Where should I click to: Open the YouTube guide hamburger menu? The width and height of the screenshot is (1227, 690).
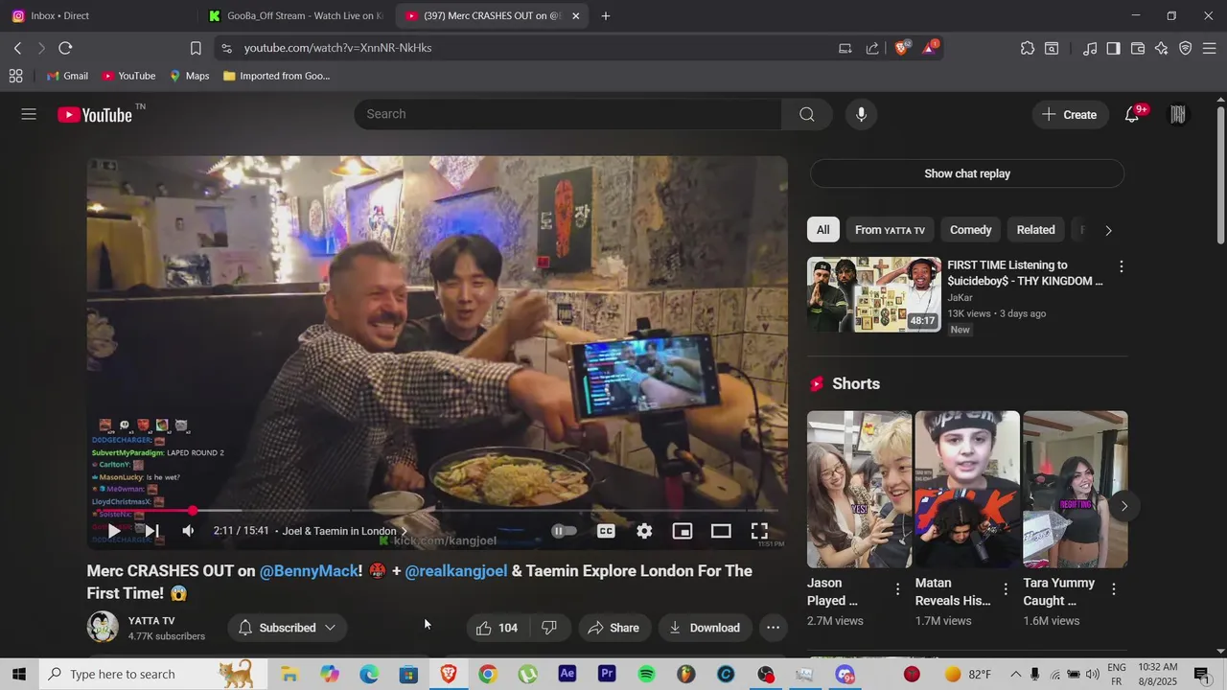click(x=29, y=114)
